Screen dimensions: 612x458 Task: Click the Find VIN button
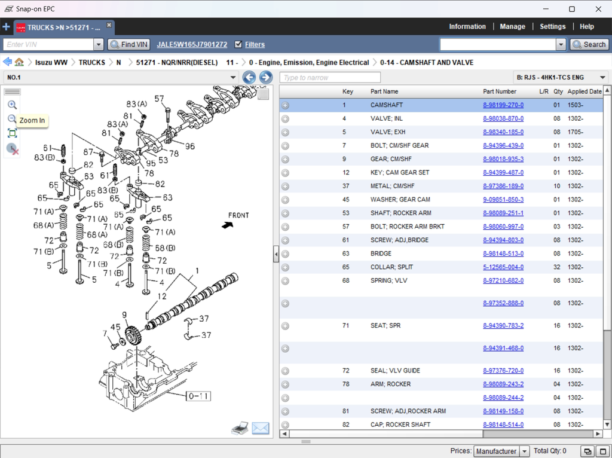click(129, 44)
